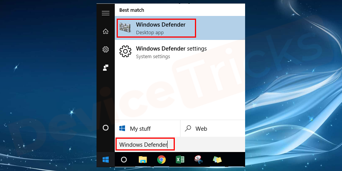The height and width of the screenshot is (171, 342).
Task: Open Excel from the taskbar
Action: click(180, 160)
